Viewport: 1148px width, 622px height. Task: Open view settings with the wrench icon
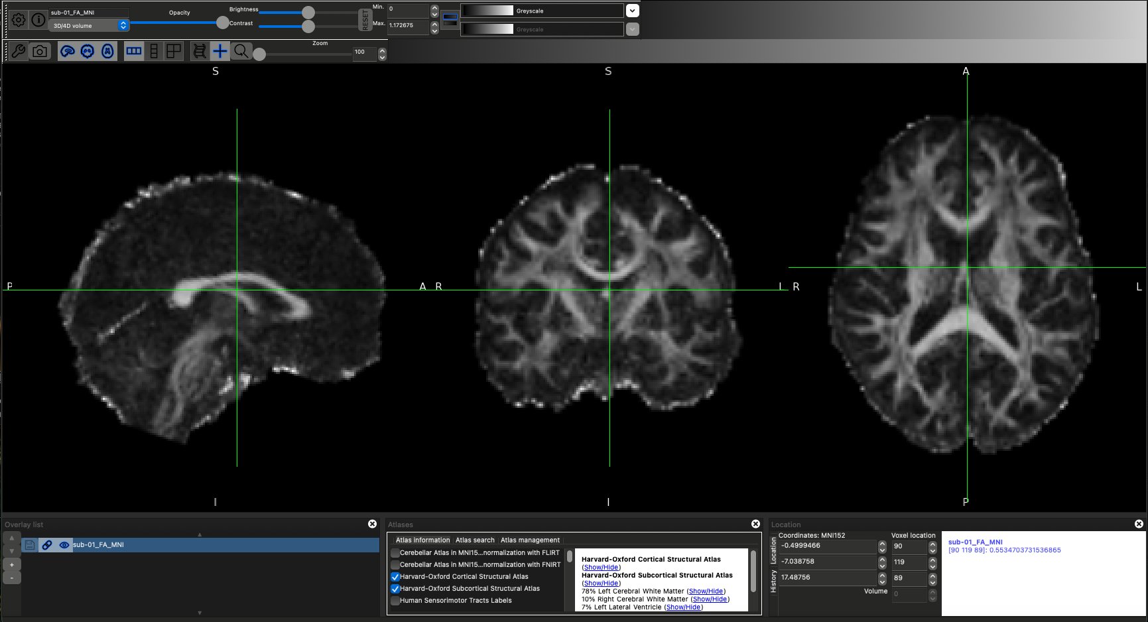pyautogui.click(x=19, y=51)
